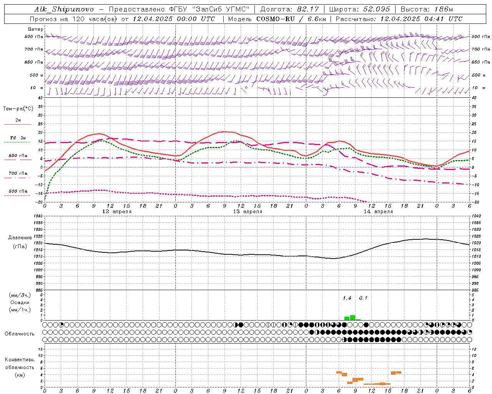Click the '0.1' precipitation amount value
The width and height of the screenshot is (492, 394).
363,298
